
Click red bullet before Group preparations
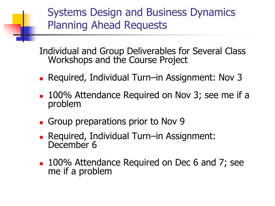click(x=41, y=123)
